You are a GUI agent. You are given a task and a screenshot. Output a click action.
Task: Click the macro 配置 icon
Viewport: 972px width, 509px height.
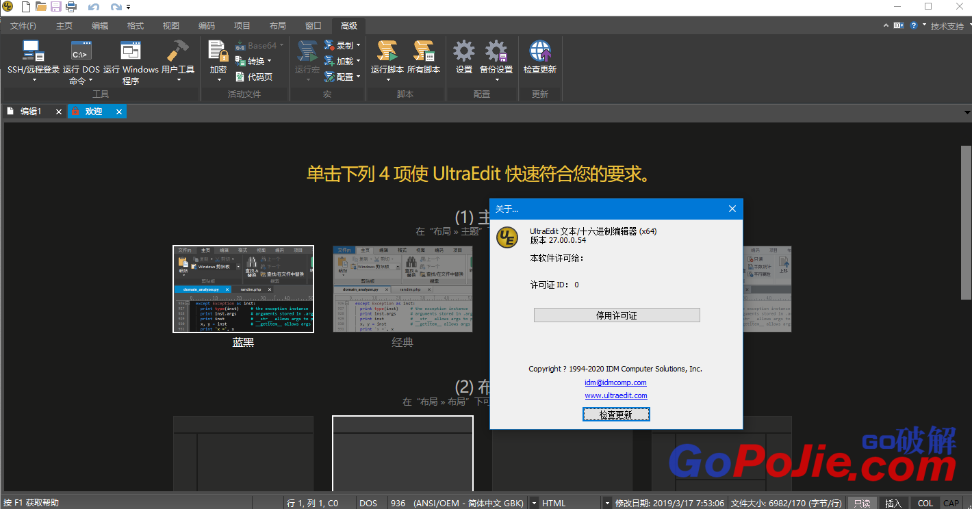point(329,77)
